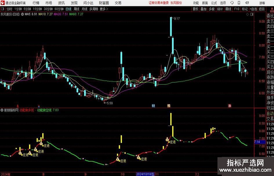Switch to 60分钟 chart period

[59, 9]
